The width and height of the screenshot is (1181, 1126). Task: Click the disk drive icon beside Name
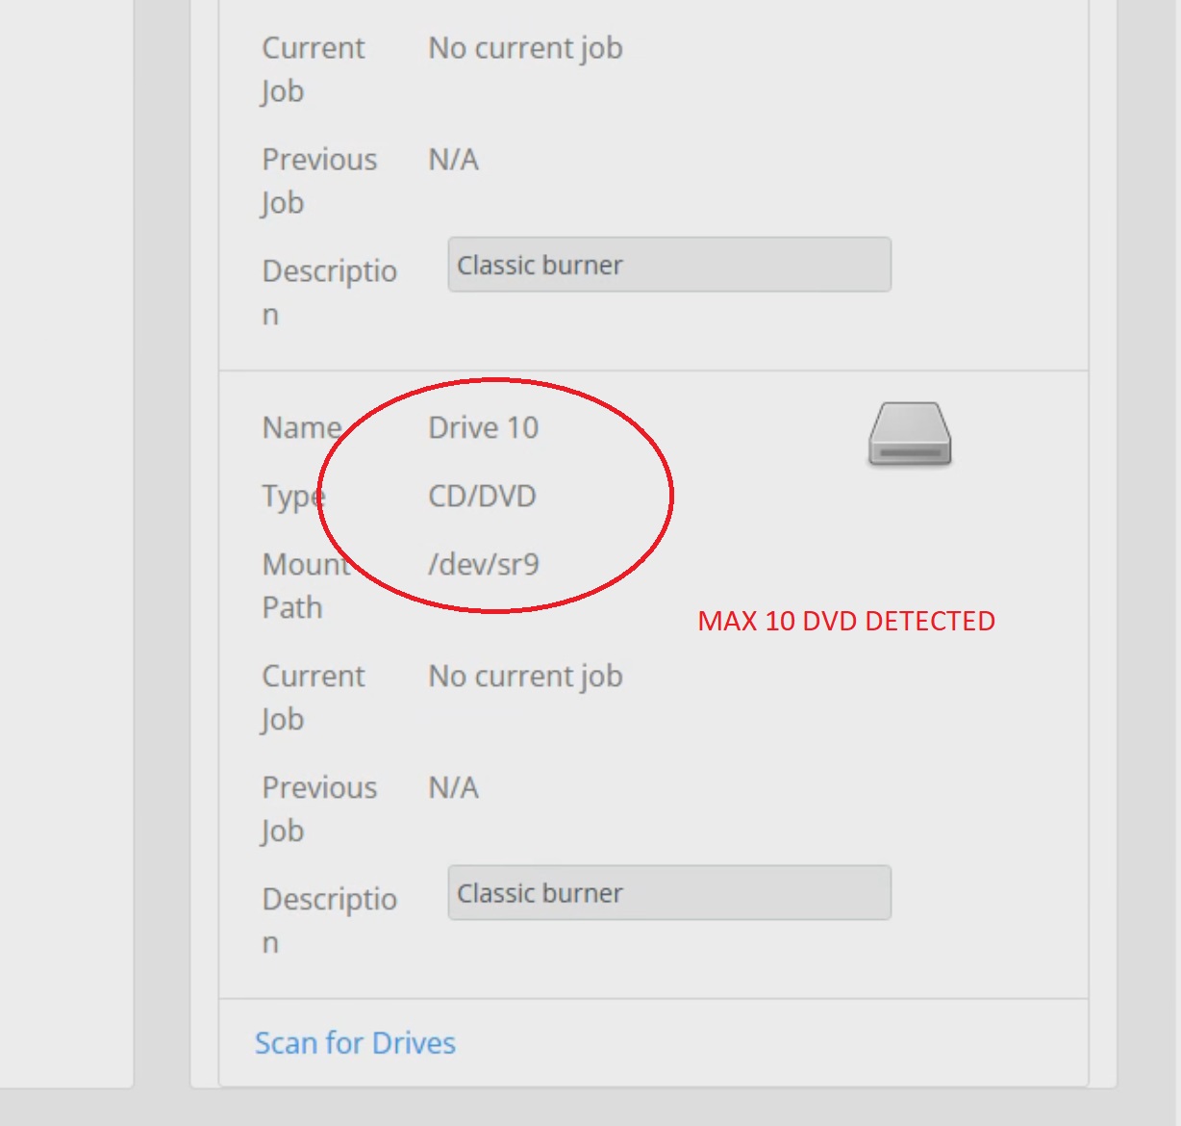pos(908,435)
